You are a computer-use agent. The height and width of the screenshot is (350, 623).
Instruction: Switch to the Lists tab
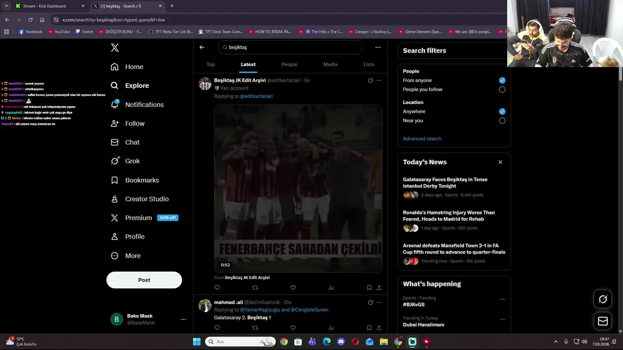pyautogui.click(x=369, y=64)
